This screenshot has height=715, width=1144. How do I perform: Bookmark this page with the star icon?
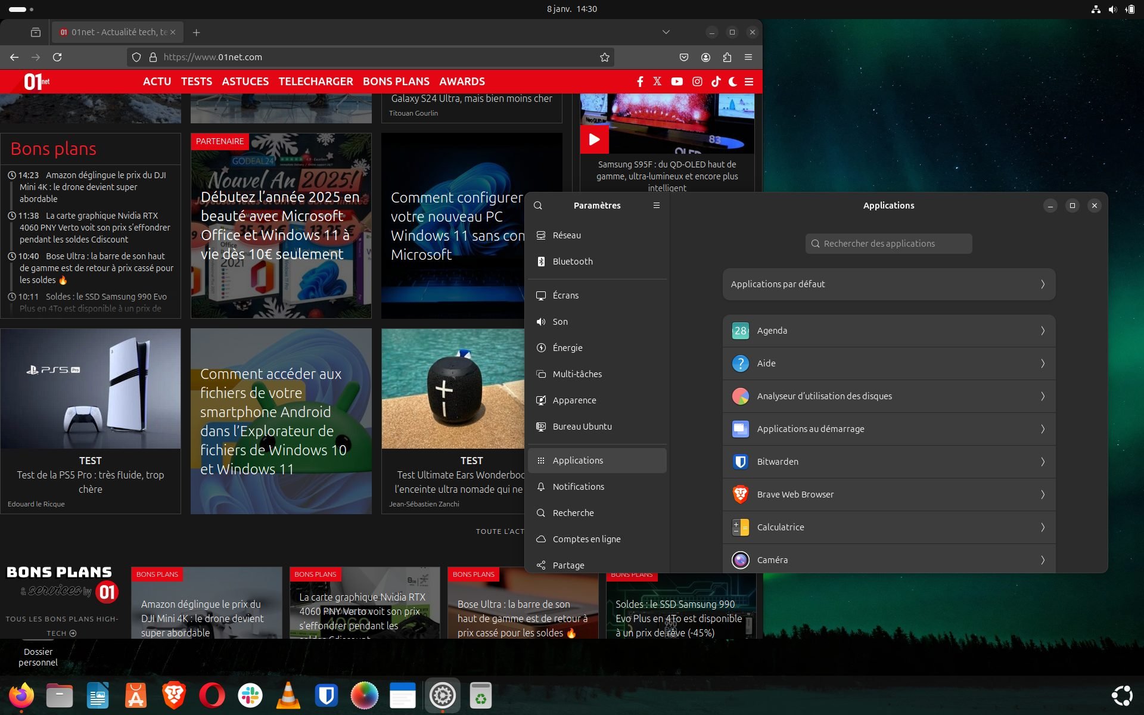click(605, 57)
